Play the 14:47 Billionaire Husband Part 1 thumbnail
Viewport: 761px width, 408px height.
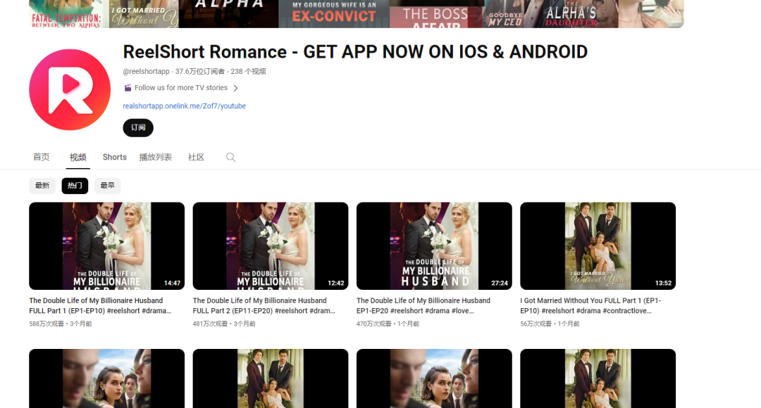point(107,246)
